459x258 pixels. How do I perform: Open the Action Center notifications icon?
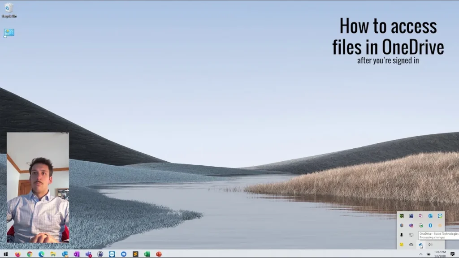point(453,254)
